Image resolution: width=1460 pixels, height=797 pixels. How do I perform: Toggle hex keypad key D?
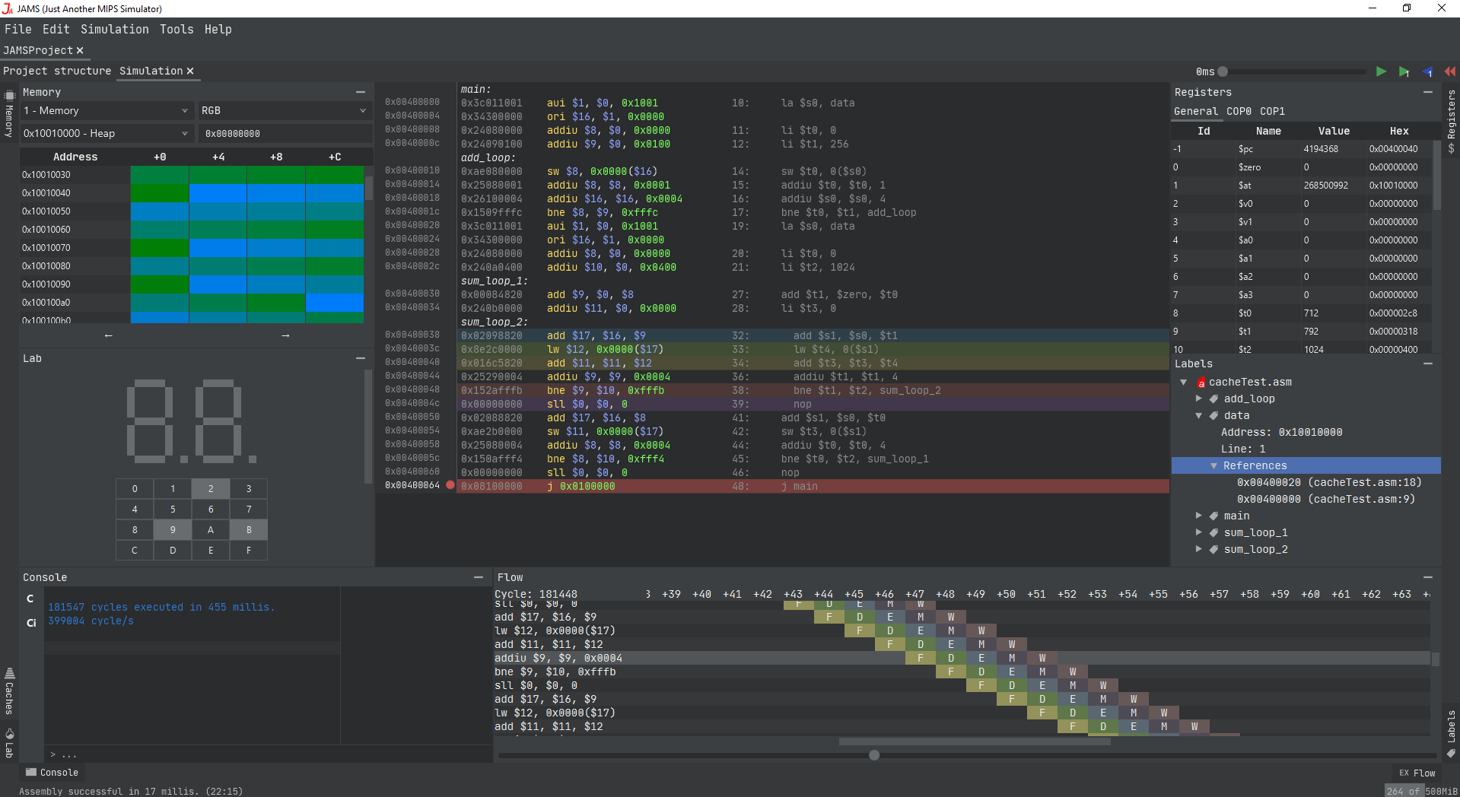pos(173,550)
